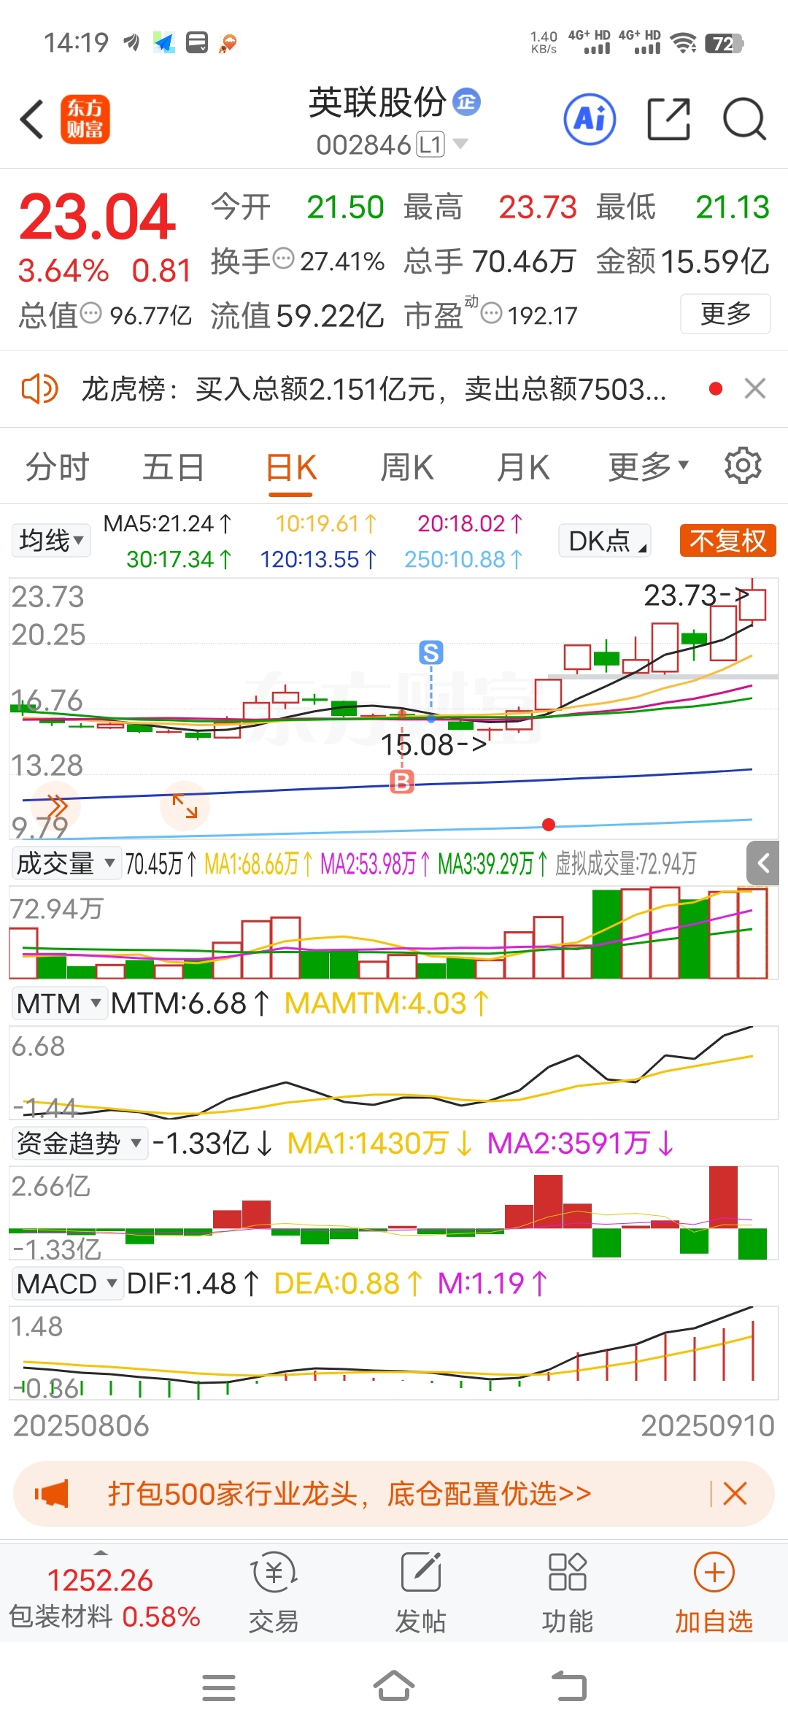
Task: Expand the 更多 chart period dropdown
Action: point(649,466)
